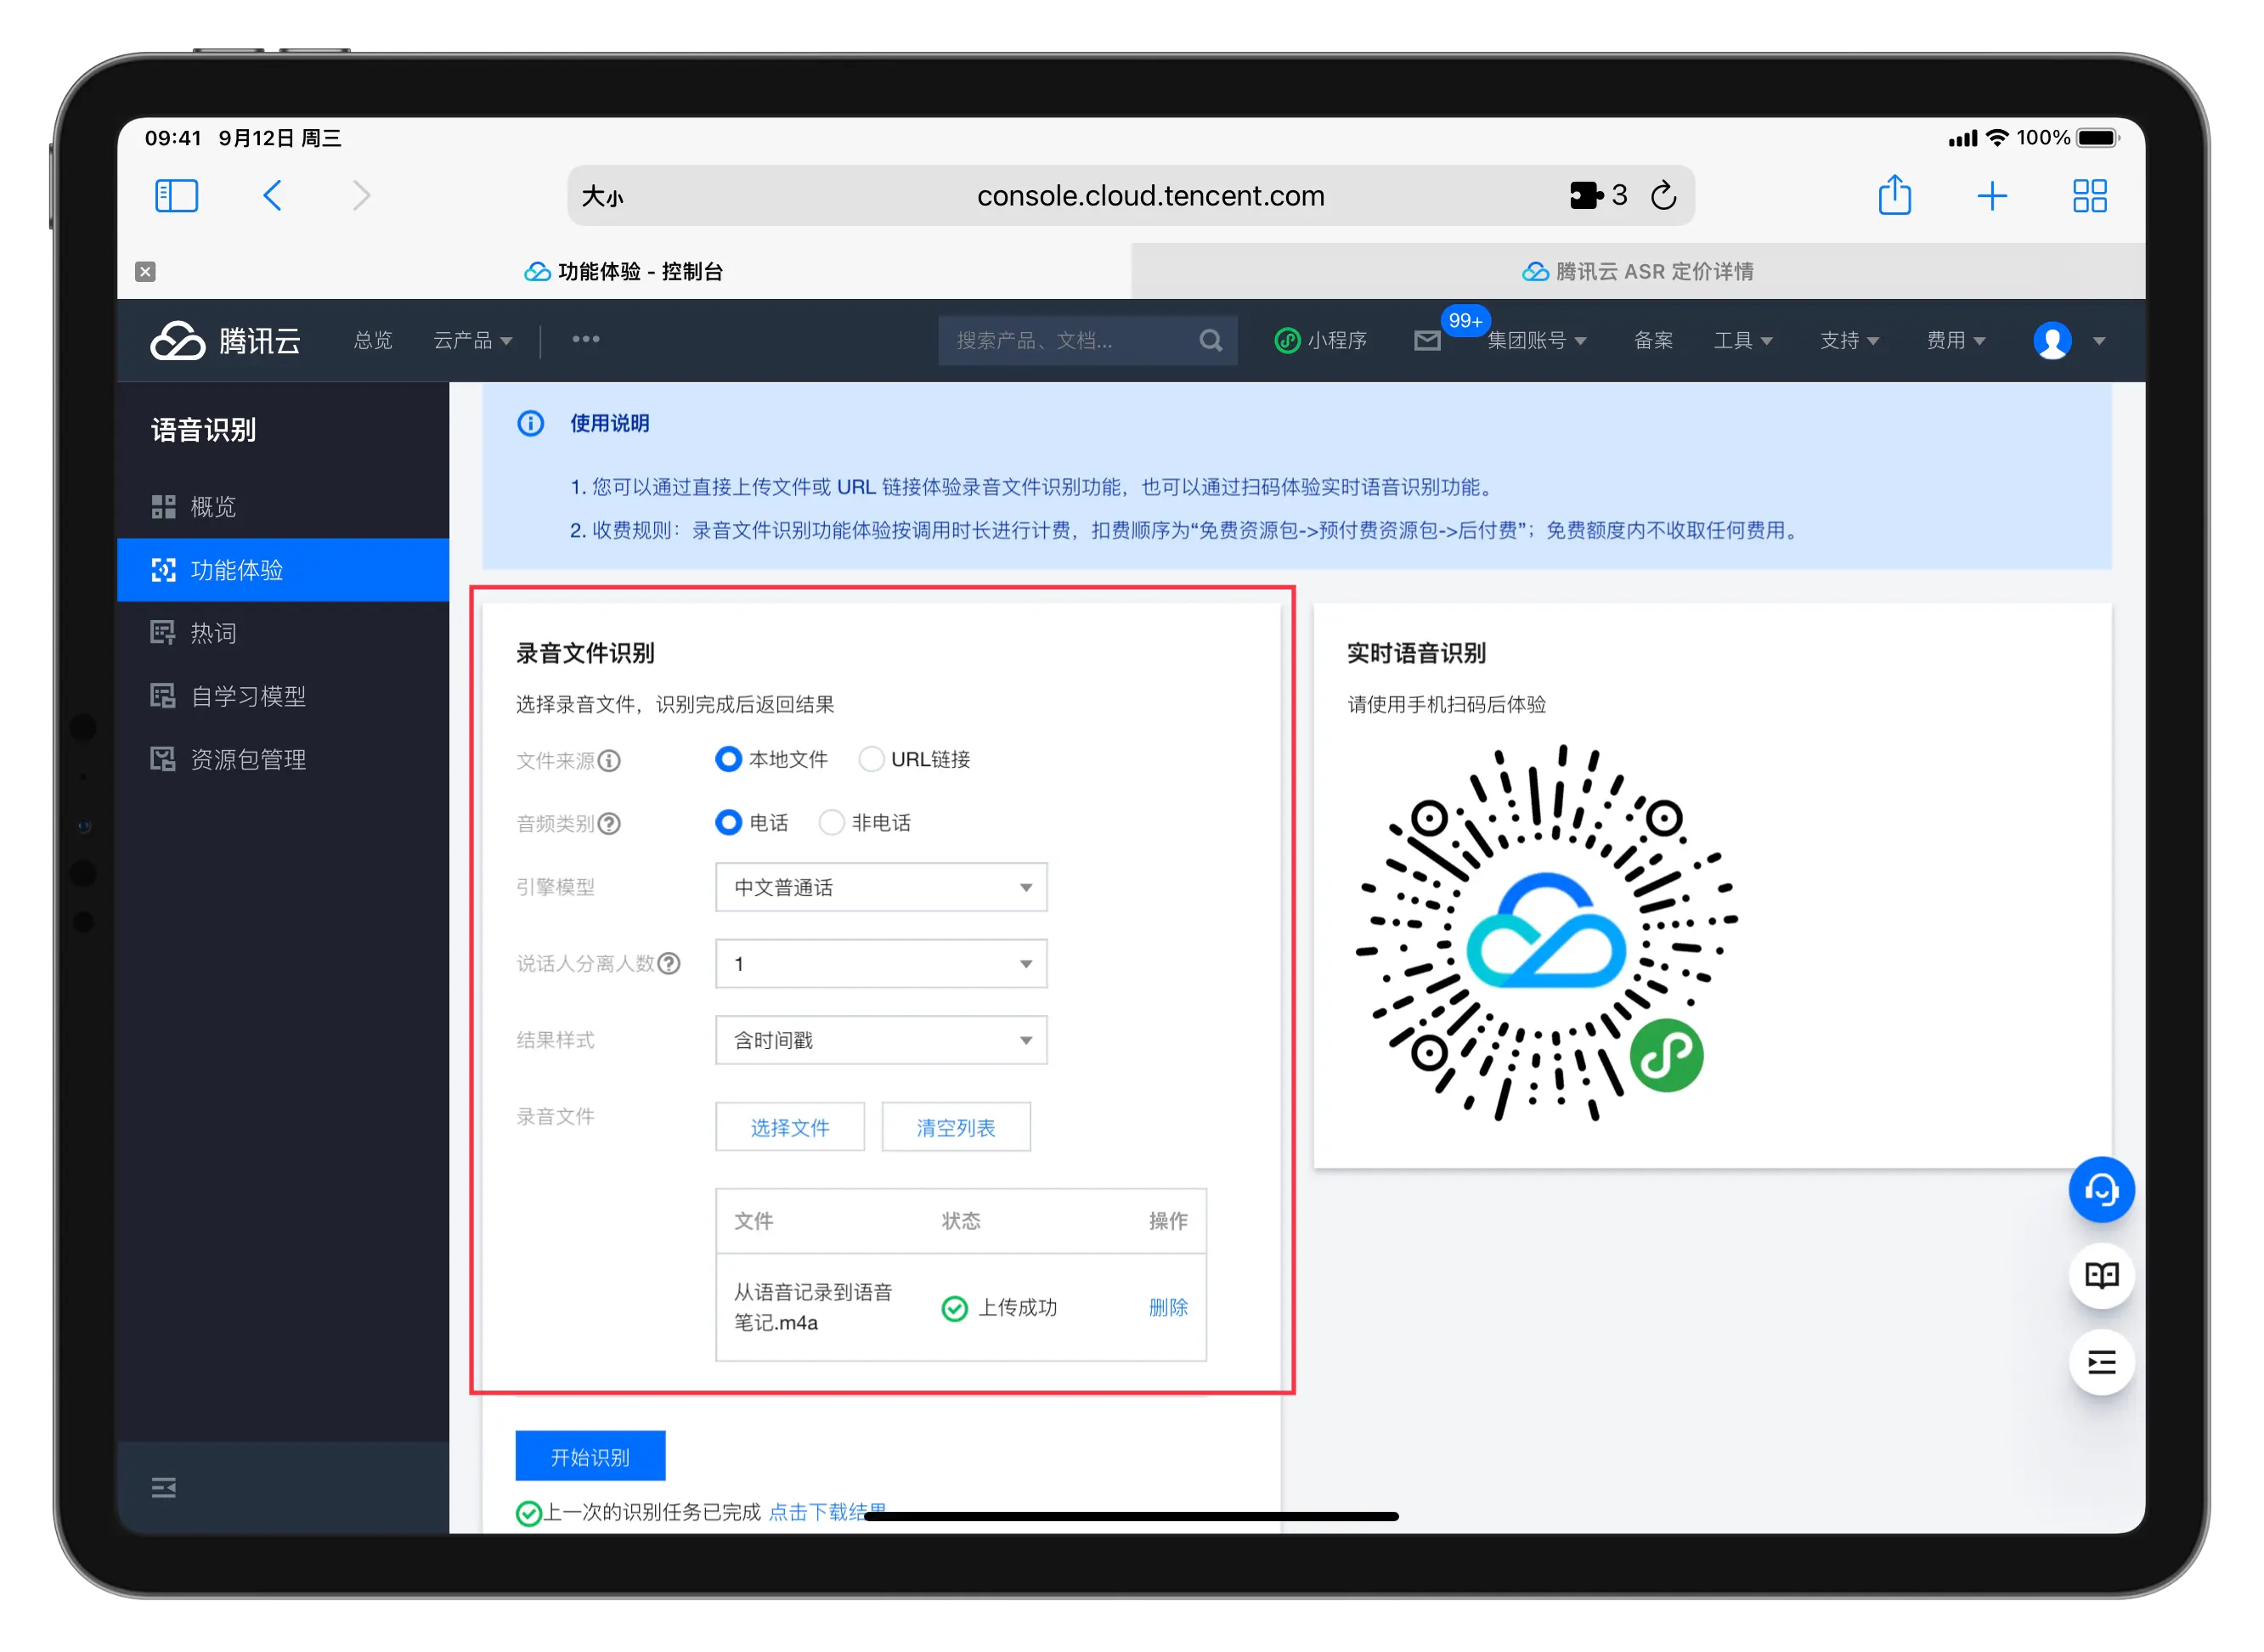
Task: Open the customer service headset floating button
Action: click(x=2101, y=1190)
